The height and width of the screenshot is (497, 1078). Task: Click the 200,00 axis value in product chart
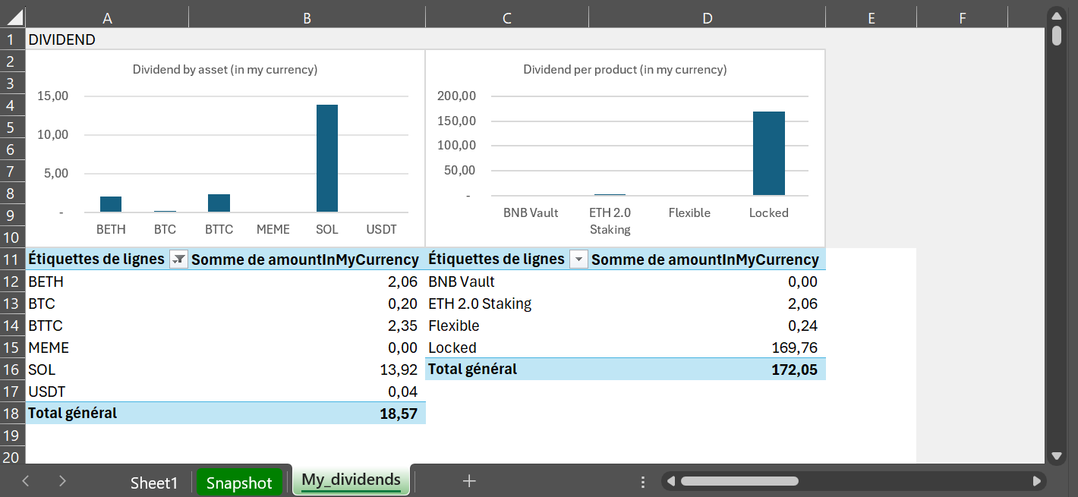pos(457,96)
